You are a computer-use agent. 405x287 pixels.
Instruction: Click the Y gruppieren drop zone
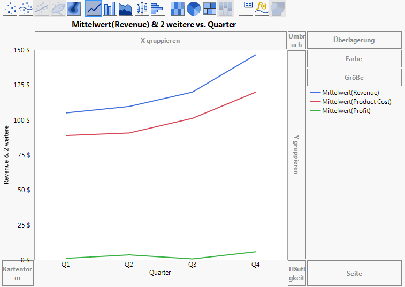(297, 155)
